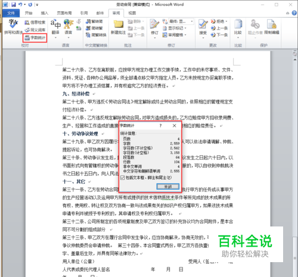Screen dimensions: 298x277
Task: Click the 页数 row in the statistics dialog
Action: 151,139
